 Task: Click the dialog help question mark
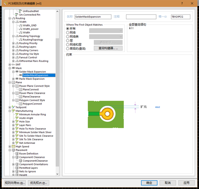point(182,4)
